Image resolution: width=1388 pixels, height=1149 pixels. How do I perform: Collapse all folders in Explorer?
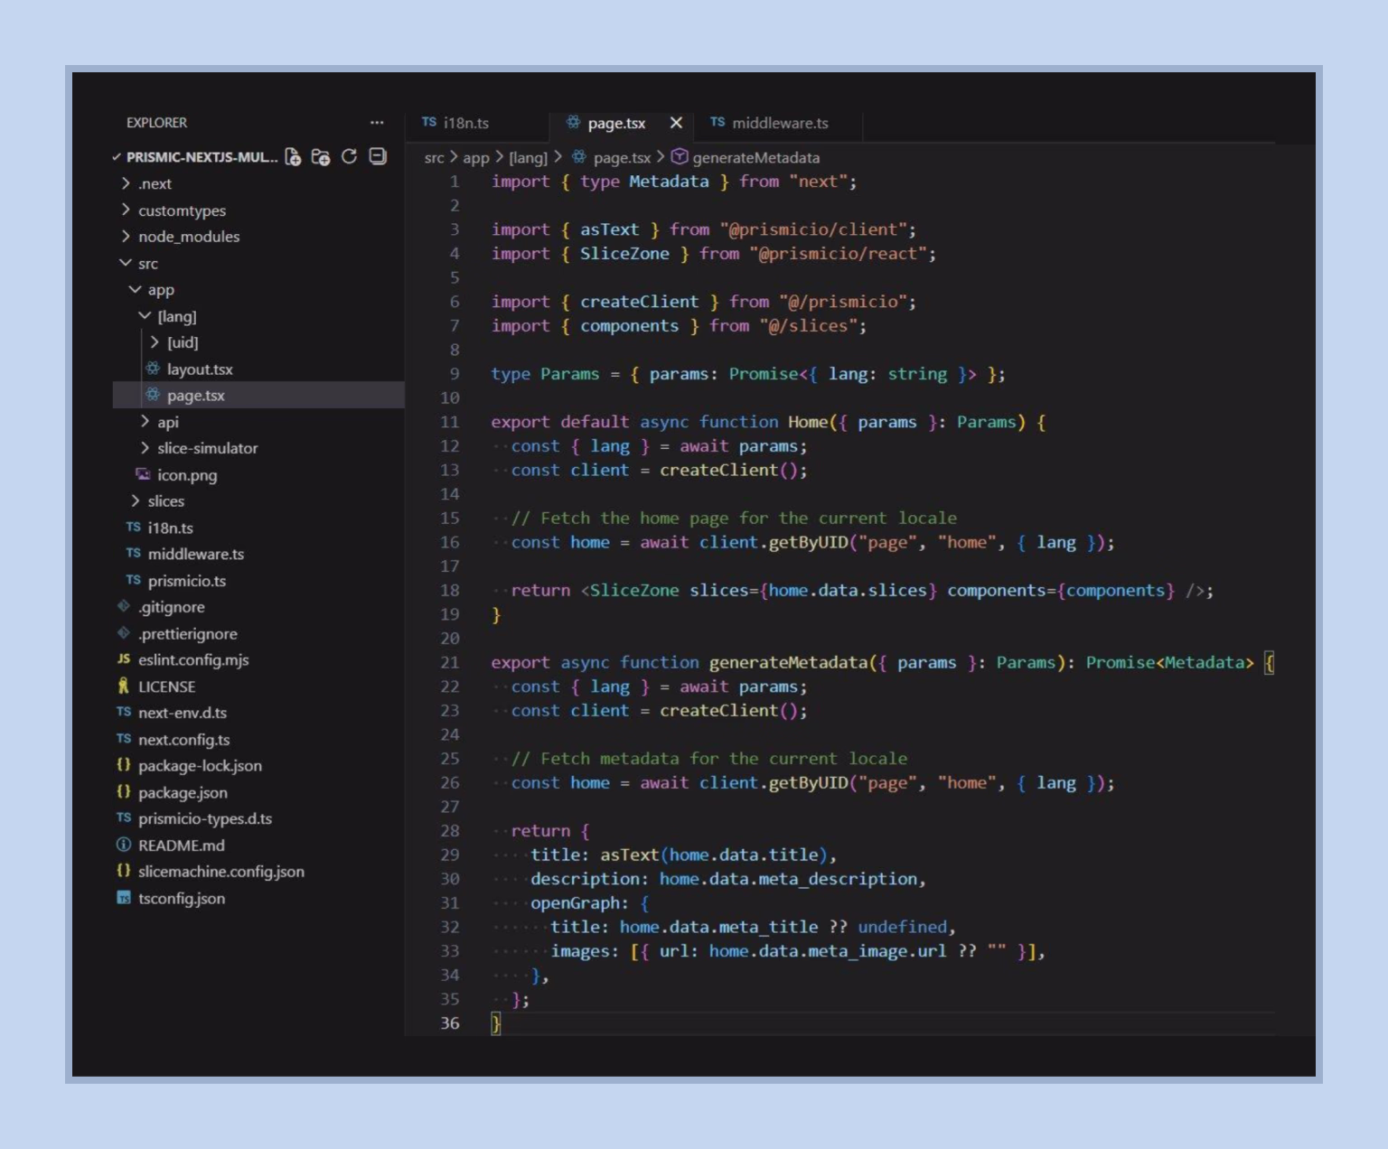(378, 156)
